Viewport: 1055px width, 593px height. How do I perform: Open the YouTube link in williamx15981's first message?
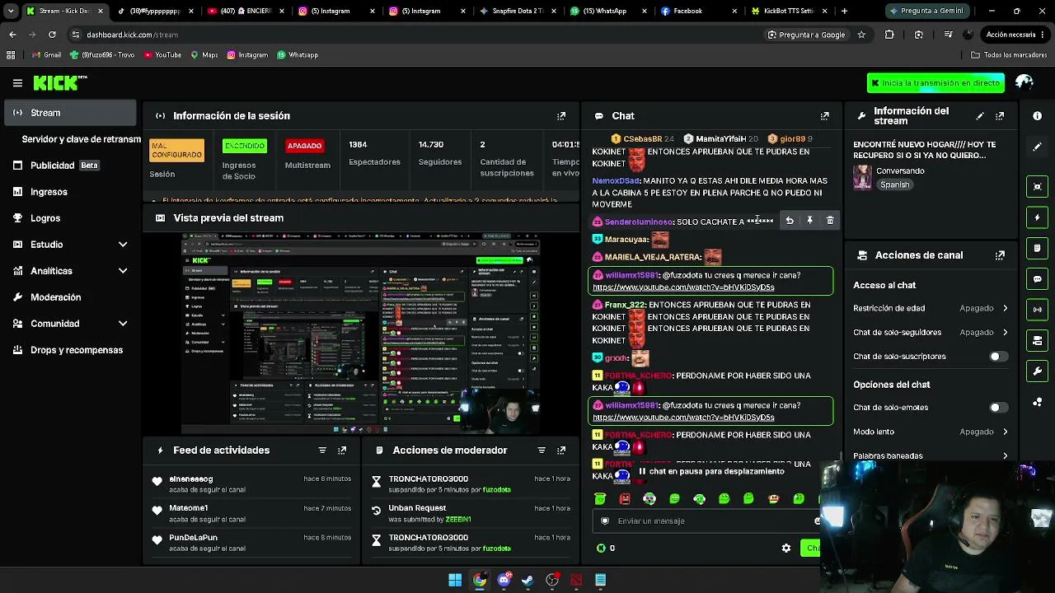[x=683, y=287]
